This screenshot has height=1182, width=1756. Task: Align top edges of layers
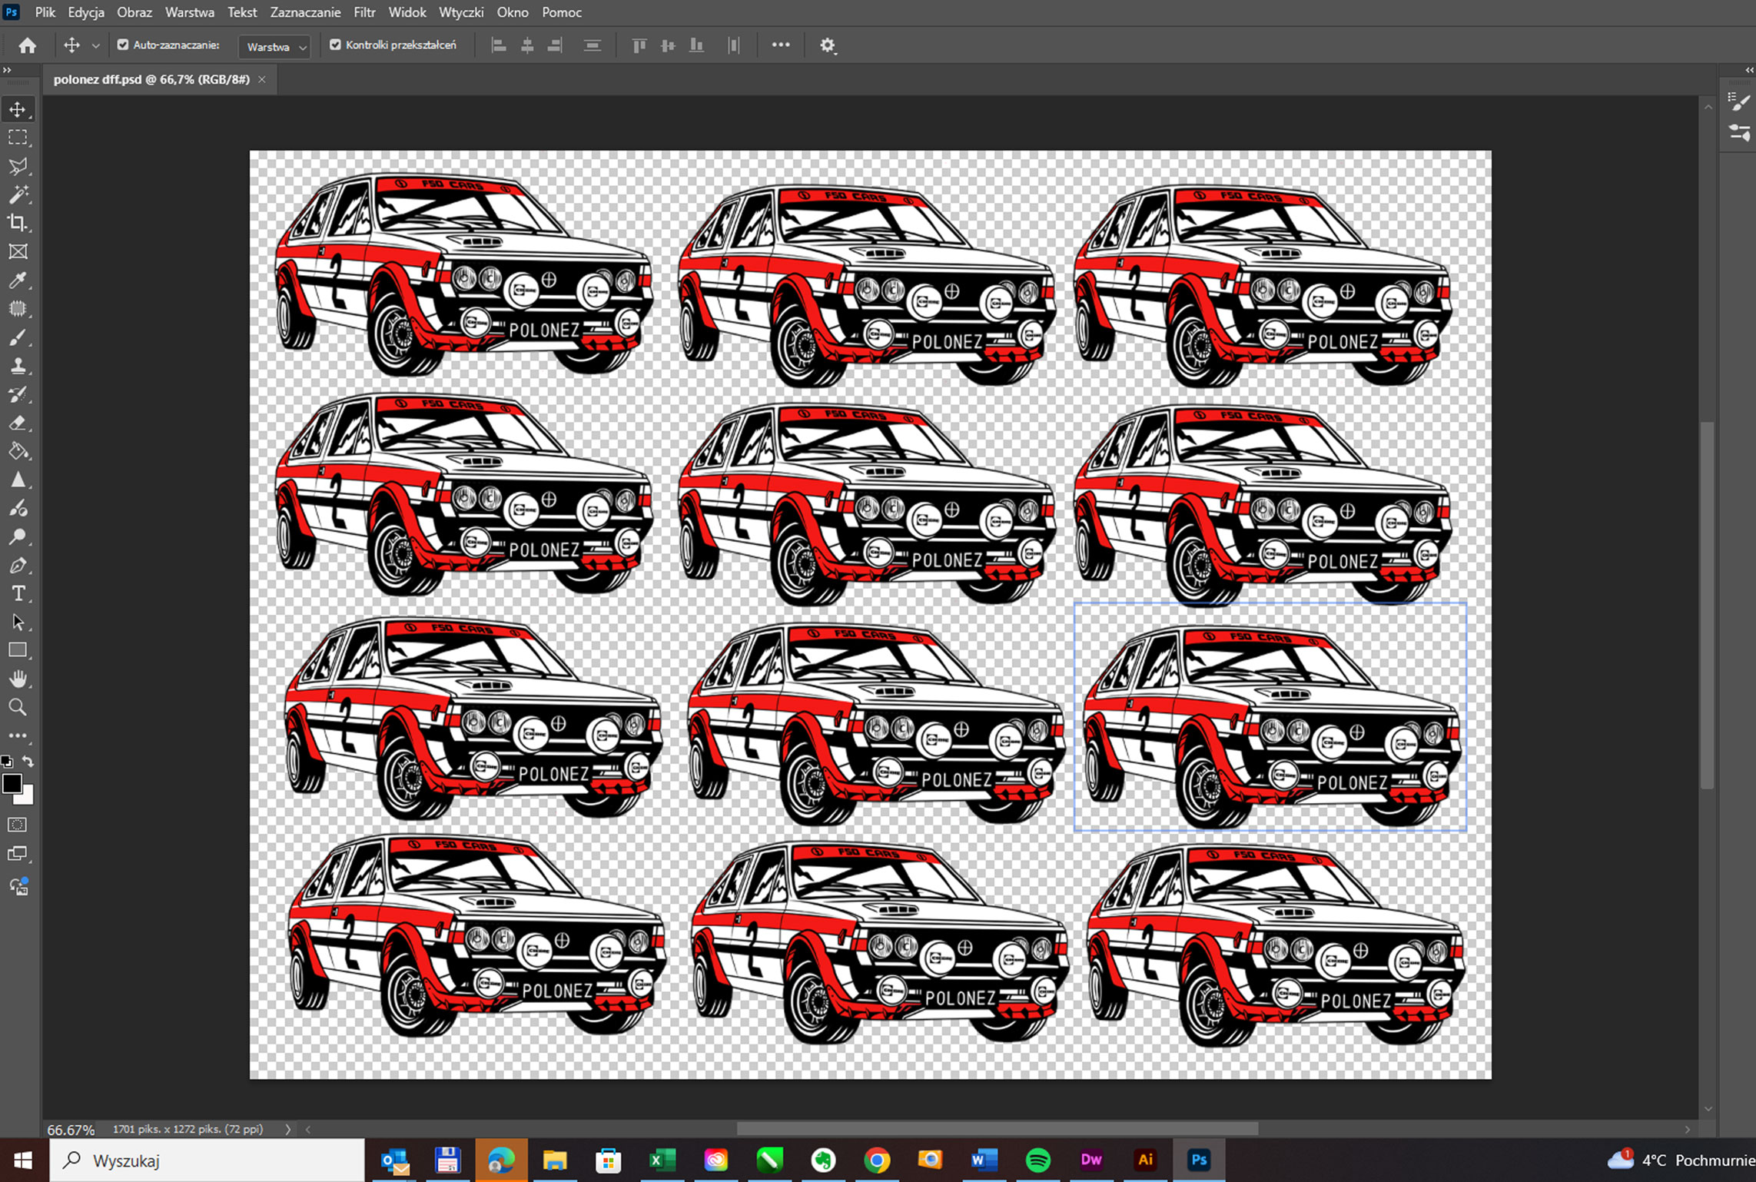(639, 45)
